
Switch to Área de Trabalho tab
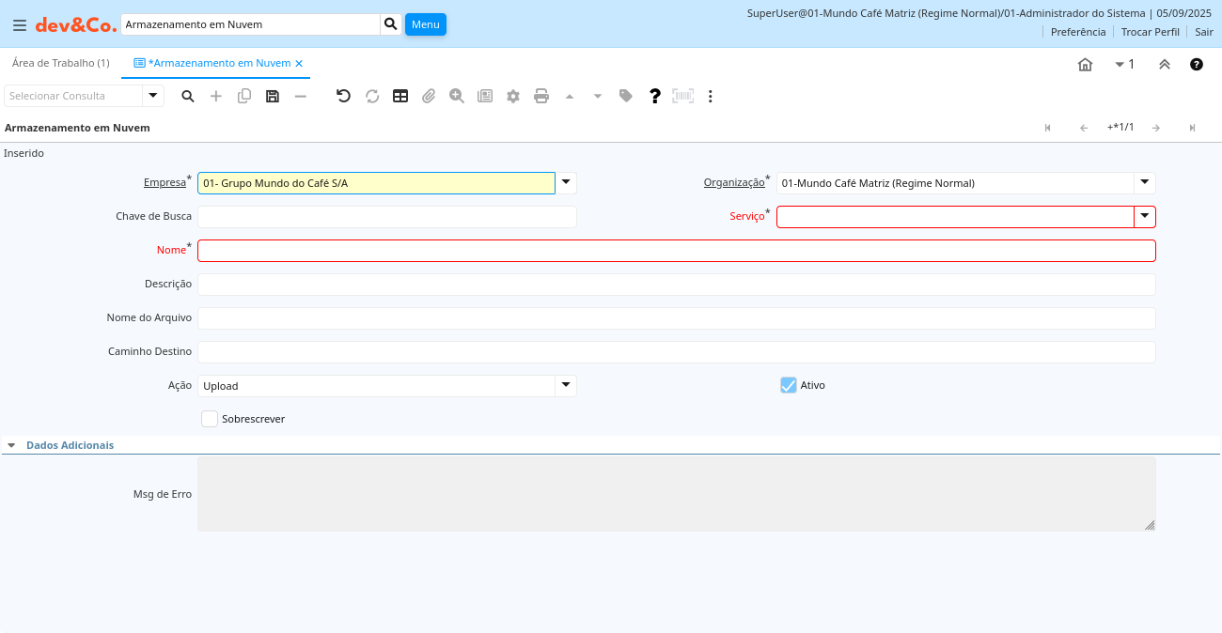60,63
